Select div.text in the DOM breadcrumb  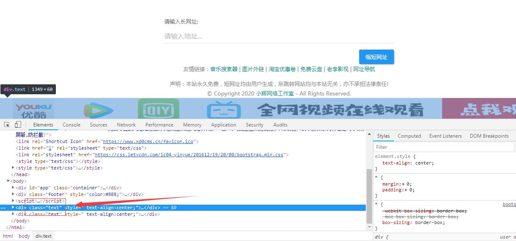(x=43, y=236)
